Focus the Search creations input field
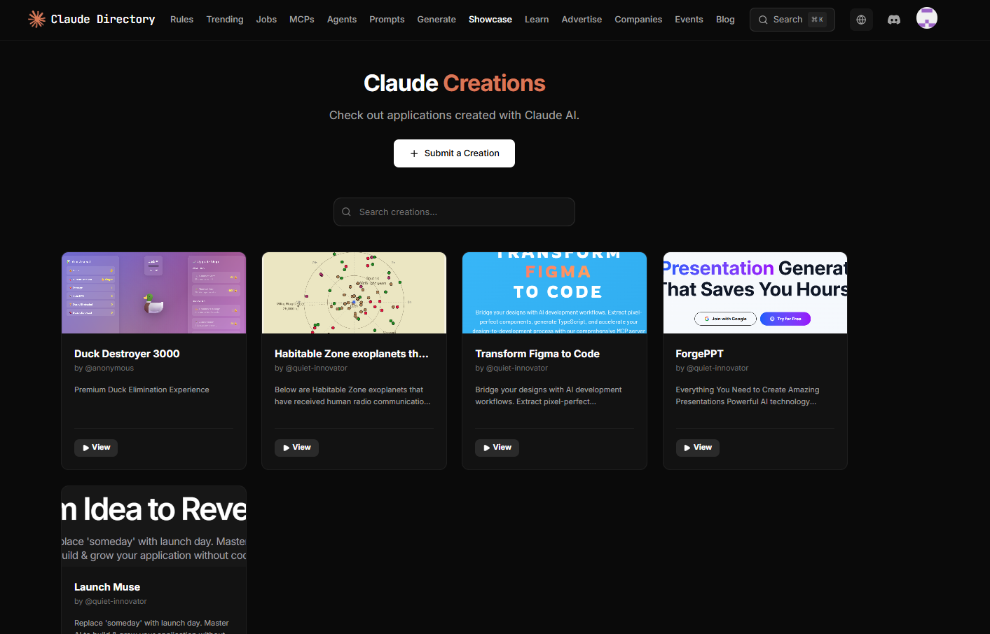Screen dimensions: 990x634 tap(454, 212)
